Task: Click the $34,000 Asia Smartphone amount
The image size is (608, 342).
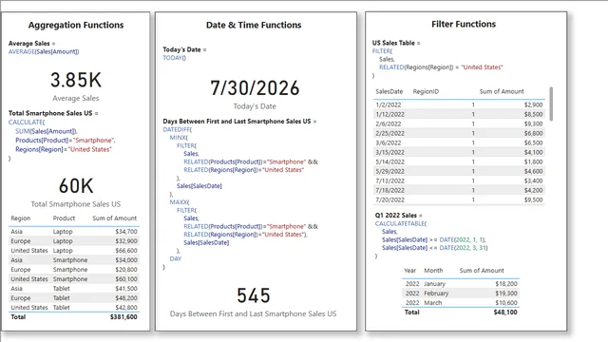Action: point(126,260)
